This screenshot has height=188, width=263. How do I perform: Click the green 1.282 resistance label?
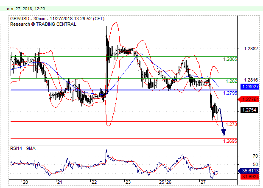(231, 81)
